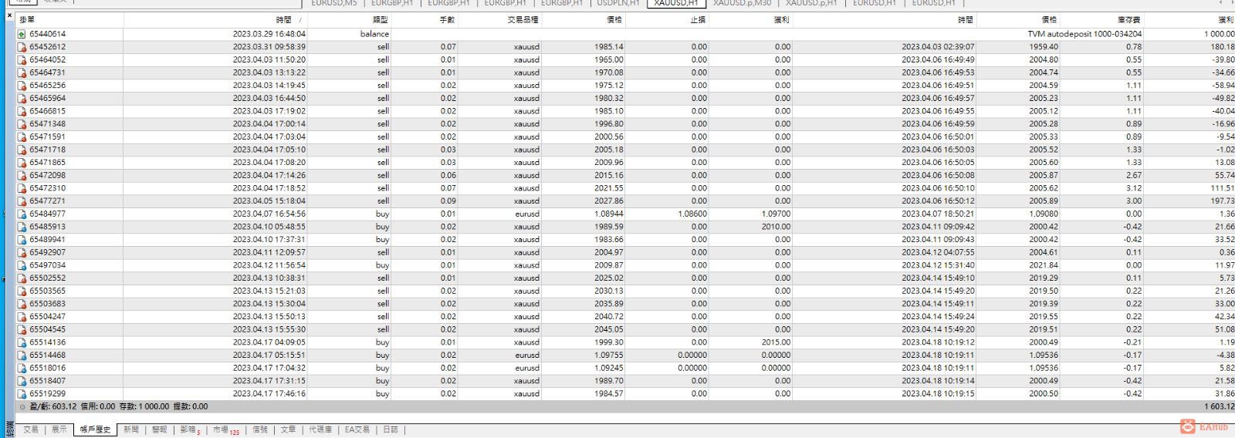Click the order icon for ticket 65492907

pyautogui.click(x=22, y=252)
